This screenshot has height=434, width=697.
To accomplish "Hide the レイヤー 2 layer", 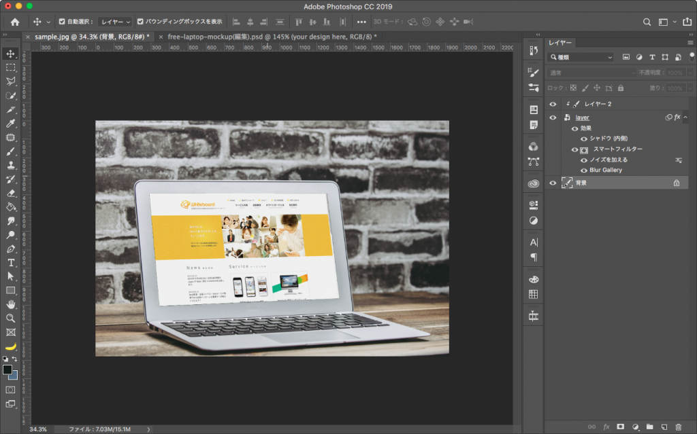I will pos(553,104).
